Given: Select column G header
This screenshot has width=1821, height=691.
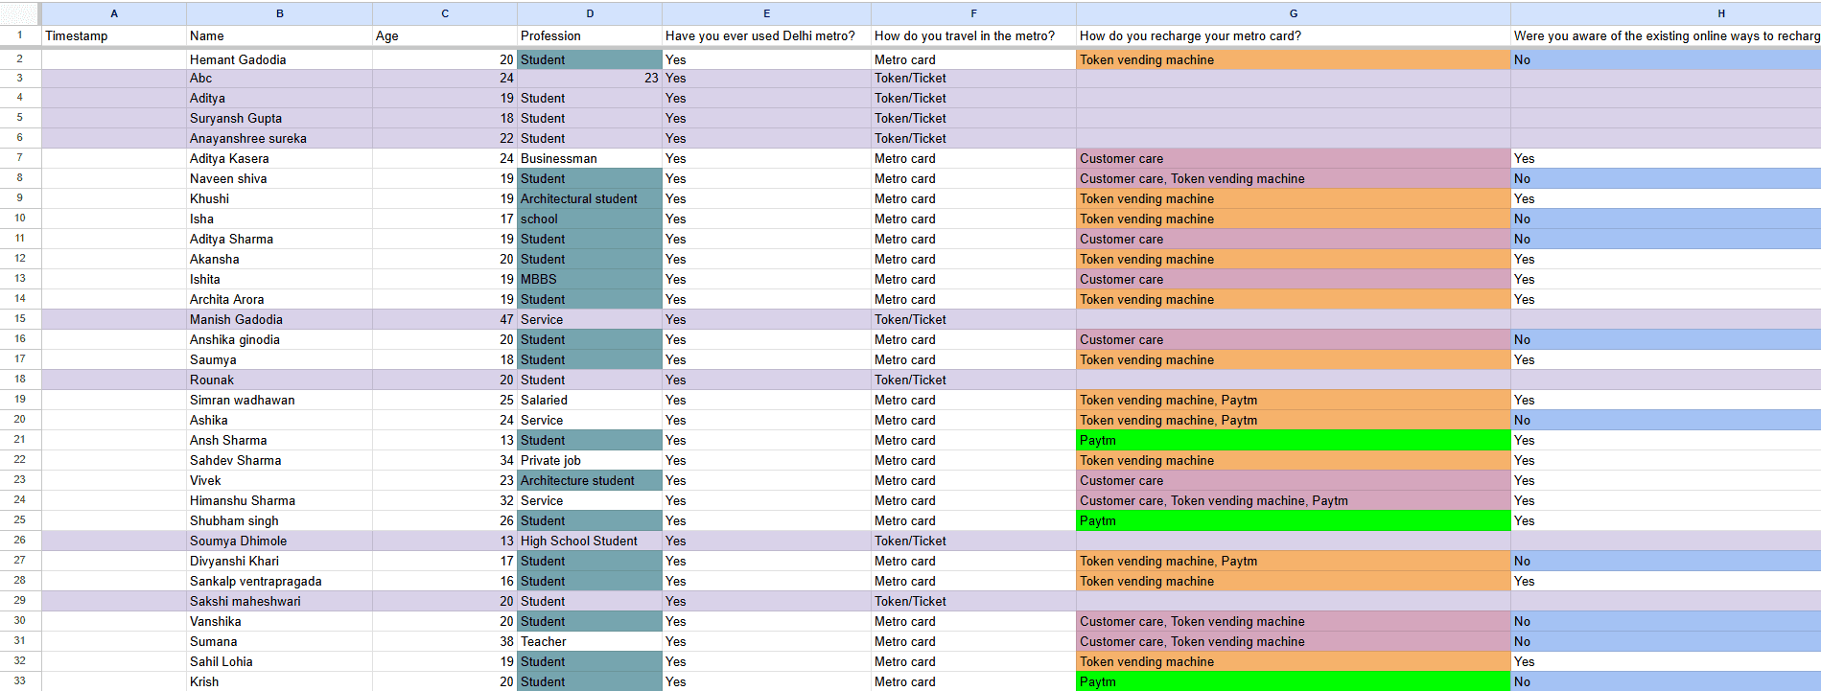Looking at the screenshot, I should [x=1294, y=13].
